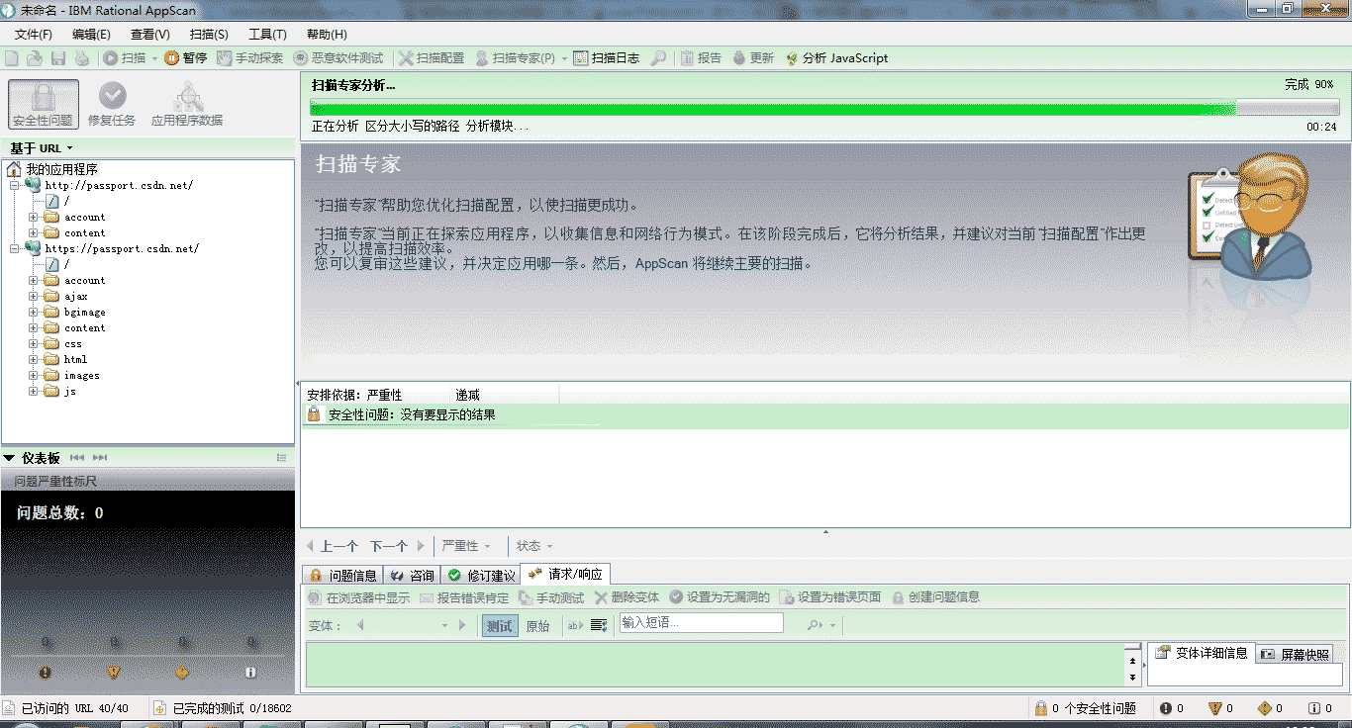The image size is (1352, 728).
Task: Open the 报告 report tool
Action: click(702, 57)
